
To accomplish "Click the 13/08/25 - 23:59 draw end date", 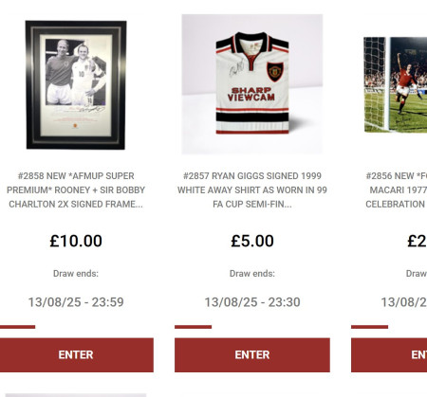I will (x=76, y=302).
